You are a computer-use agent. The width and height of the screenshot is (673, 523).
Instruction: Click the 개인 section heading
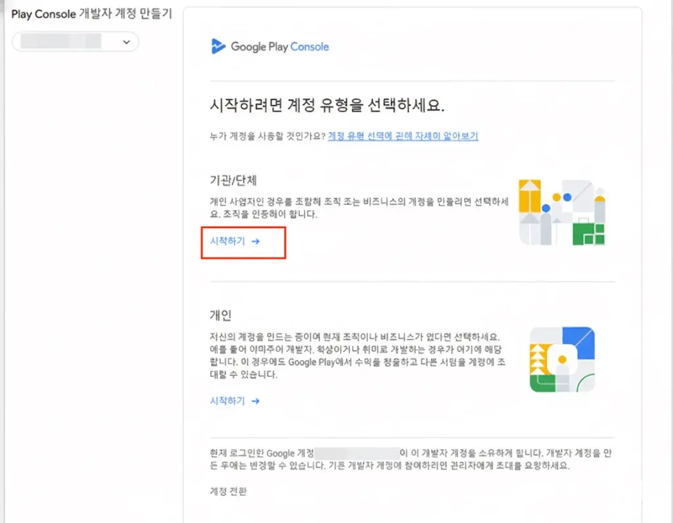click(221, 315)
